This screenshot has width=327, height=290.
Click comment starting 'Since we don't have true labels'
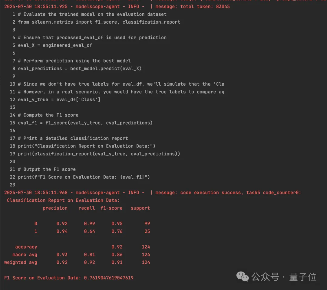coord(121,84)
